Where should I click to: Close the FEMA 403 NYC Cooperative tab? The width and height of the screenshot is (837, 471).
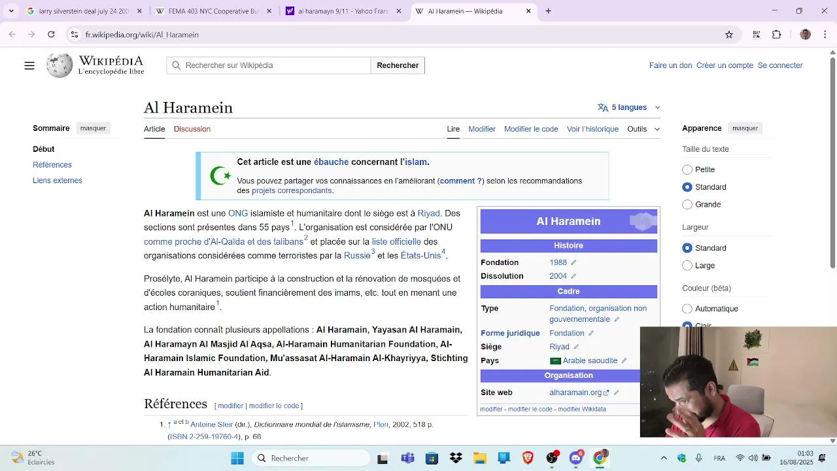pyautogui.click(x=269, y=11)
